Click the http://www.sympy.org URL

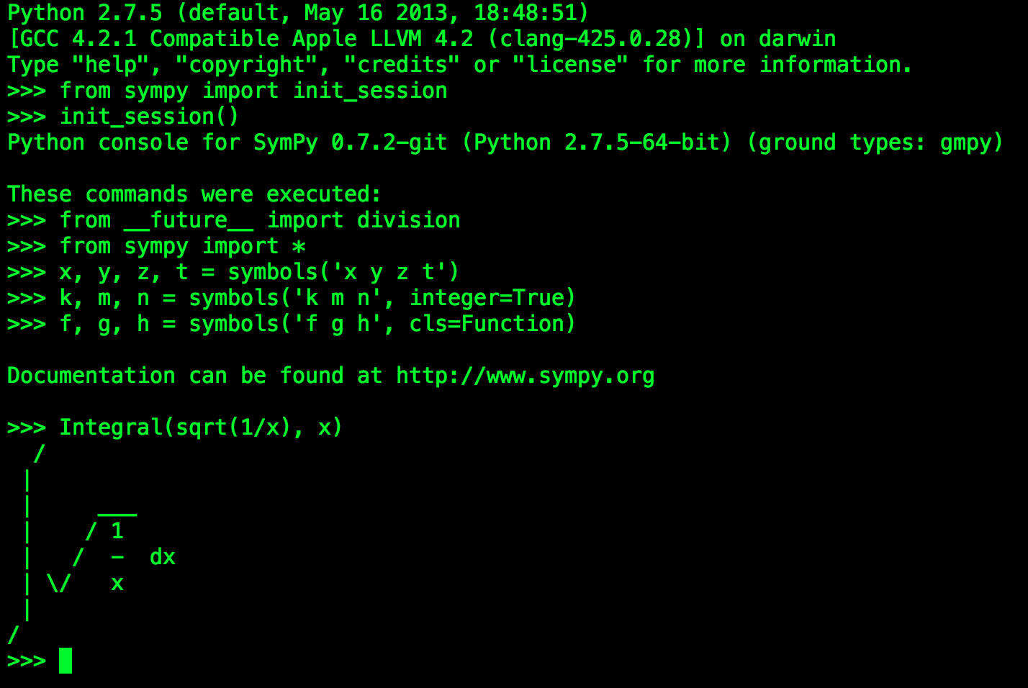coord(525,376)
